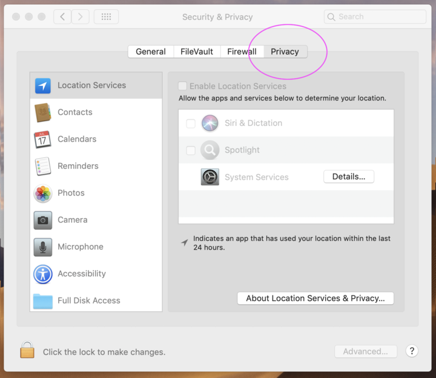
Task: Switch to the General tab
Action: [x=151, y=51]
